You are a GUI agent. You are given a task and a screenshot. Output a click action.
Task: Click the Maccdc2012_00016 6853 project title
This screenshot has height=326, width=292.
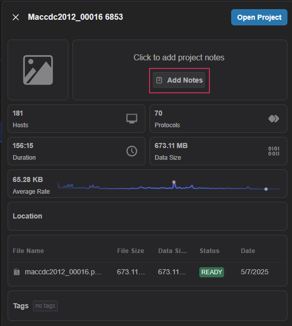pyautogui.click(x=76, y=17)
